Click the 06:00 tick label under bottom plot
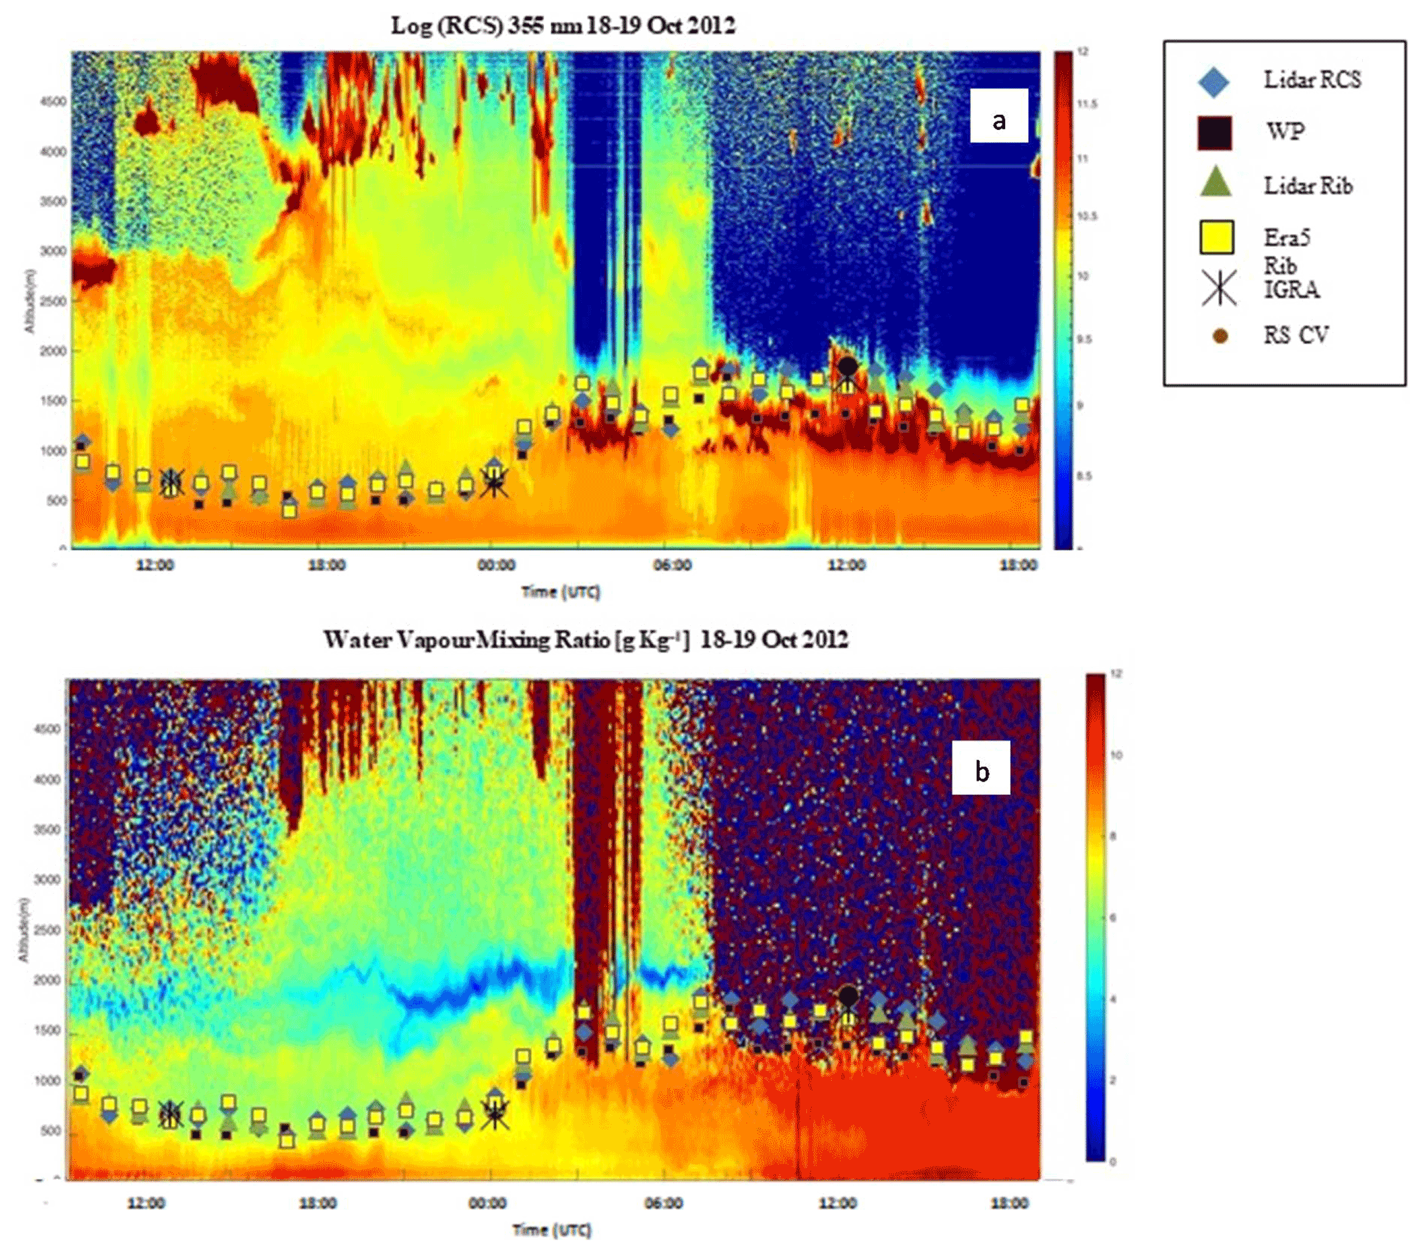Screen dimensions: 1422x1252 click(664, 1203)
